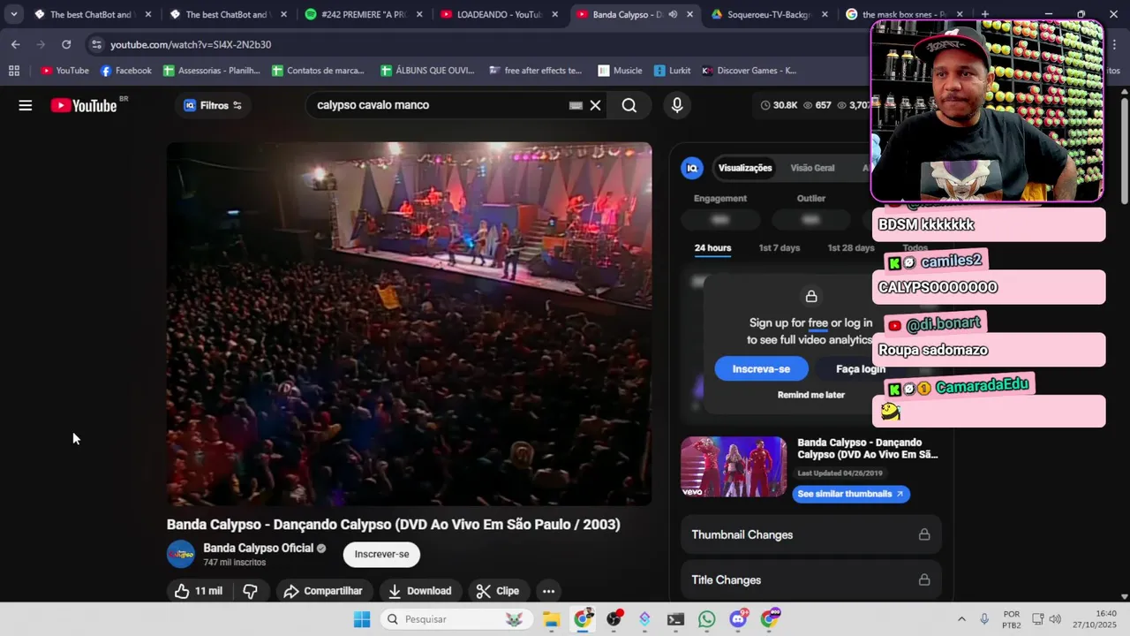Open Windows Start menu
This screenshot has width=1130, height=636.
click(362, 619)
